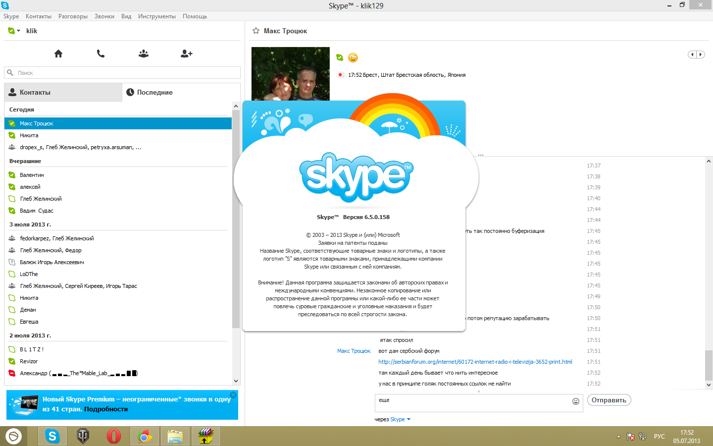
Task: Open the Инструменты menu
Action: [x=157, y=16]
